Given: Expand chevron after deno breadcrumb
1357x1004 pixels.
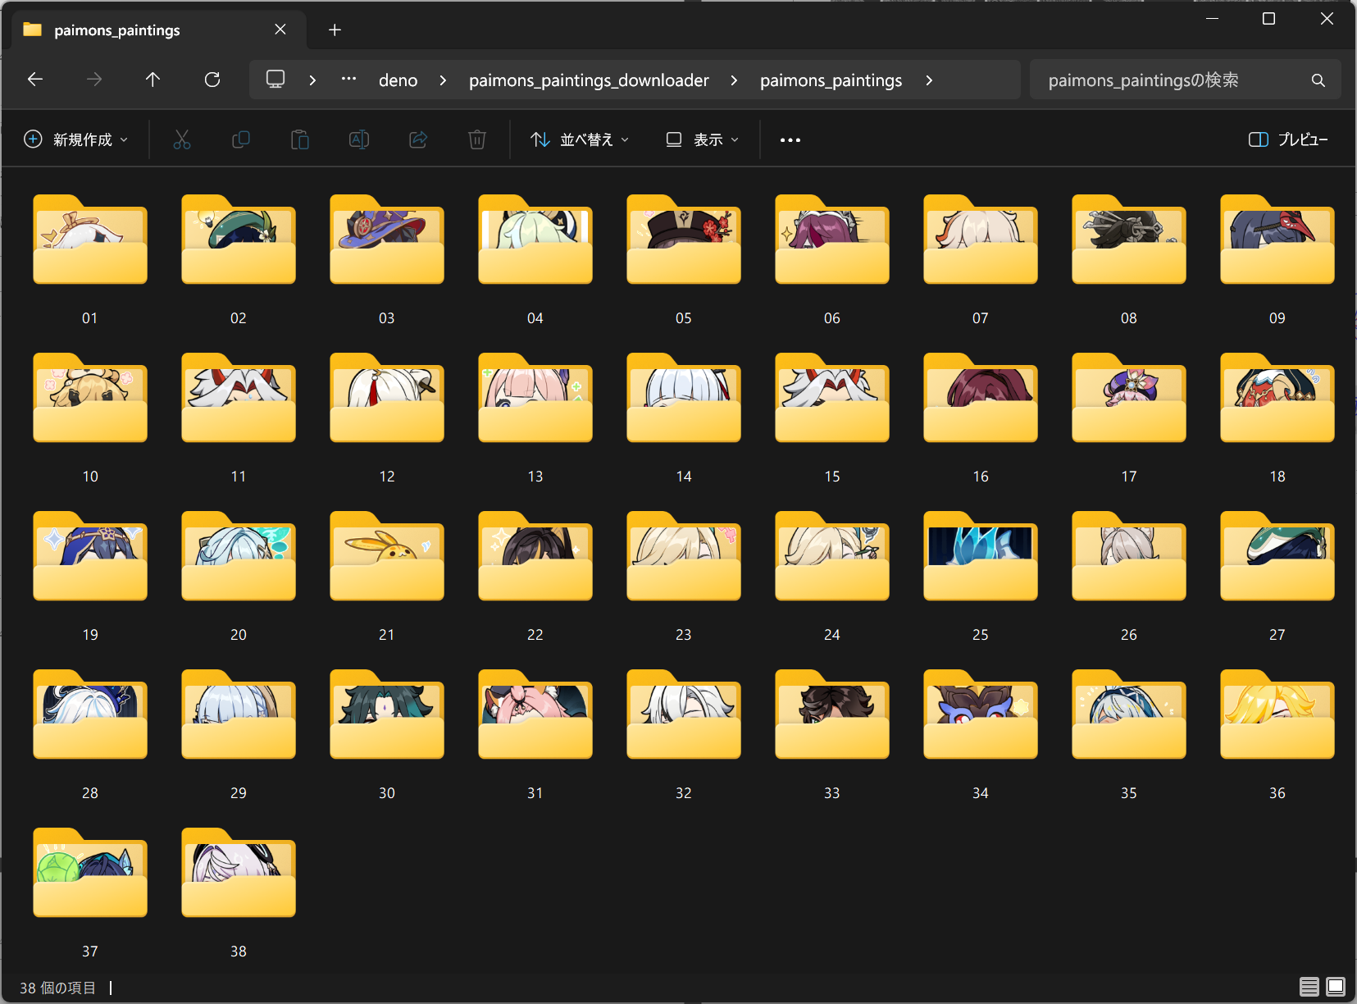Looking at the screenshot, I should point(443,80).
